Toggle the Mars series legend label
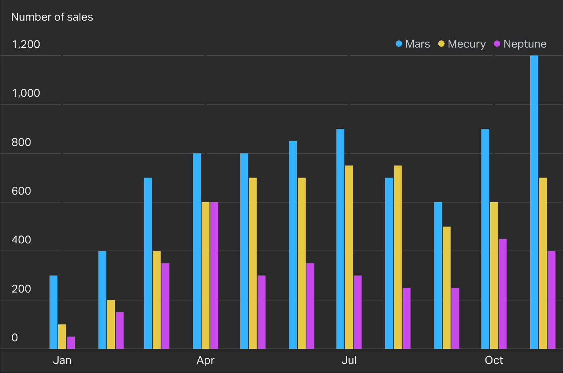Image resolution: width=563 pixels, height=373 pixels. pyautogui.click(x=417, y=44)
